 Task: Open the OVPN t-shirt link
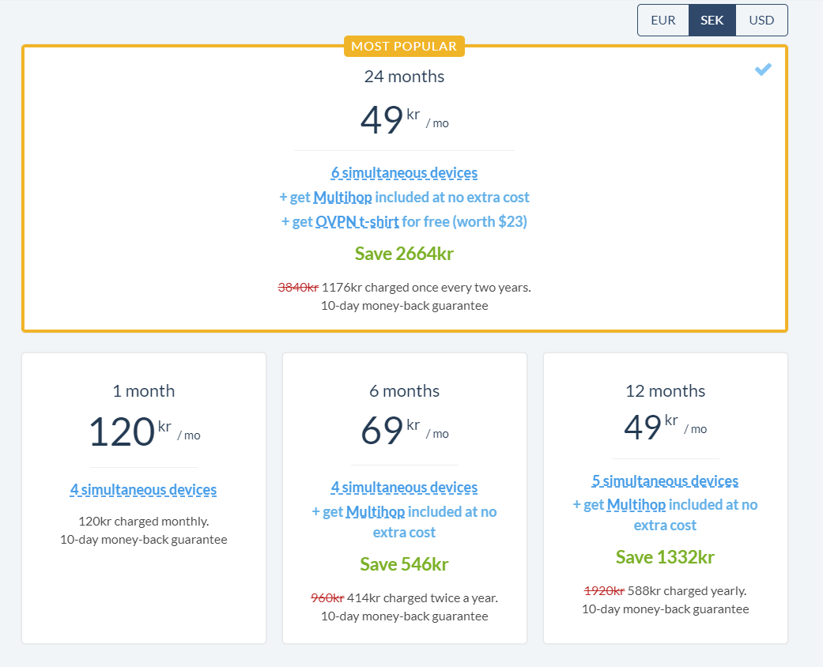pyautogui.click(x=357, y=222)
